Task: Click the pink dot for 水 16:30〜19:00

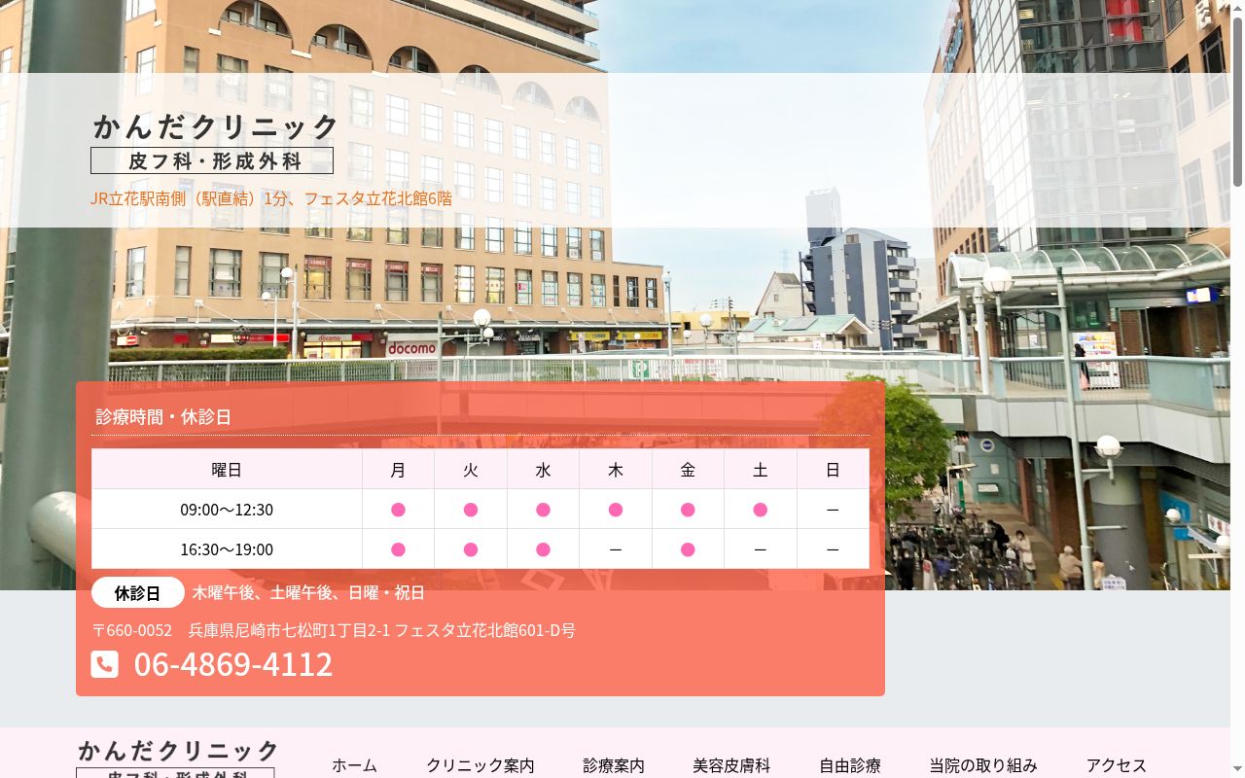Action: (x=543, y=549)
